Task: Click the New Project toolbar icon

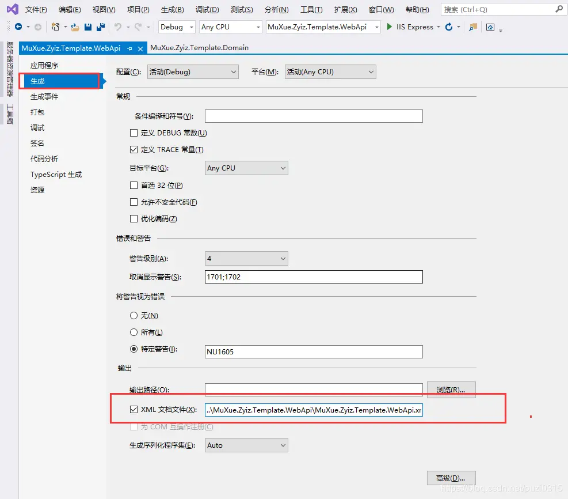Action: [55, 27]
